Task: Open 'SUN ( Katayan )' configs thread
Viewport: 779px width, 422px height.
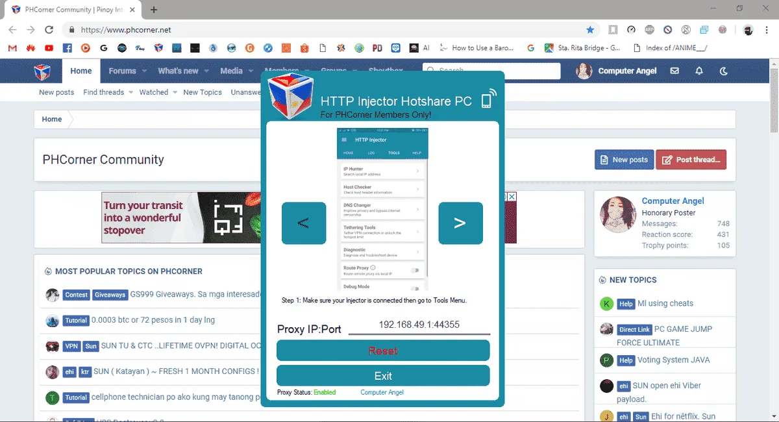Action: pos(176,371)
